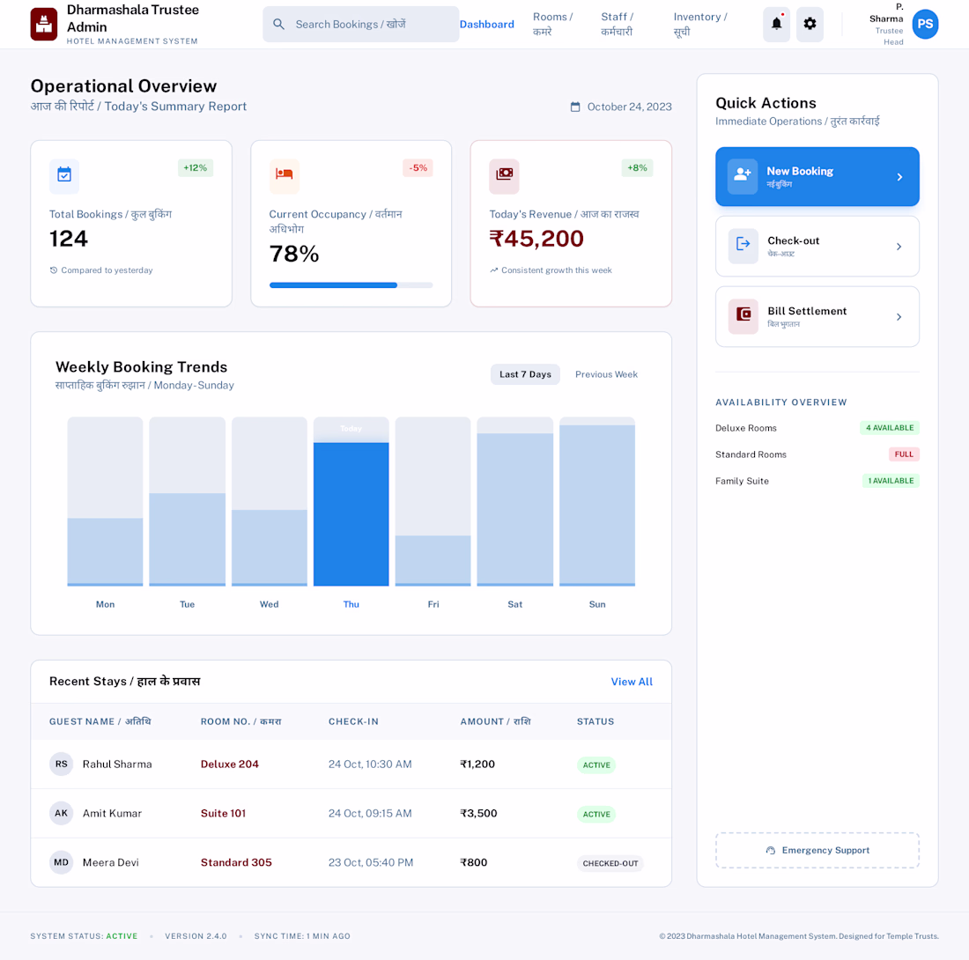
Task: Click the Suite 101 room cell
Action: point(223,813)
